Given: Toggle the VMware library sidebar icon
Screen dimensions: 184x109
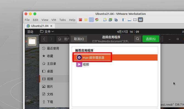Looking at the screenshot, I should (124, 20).
